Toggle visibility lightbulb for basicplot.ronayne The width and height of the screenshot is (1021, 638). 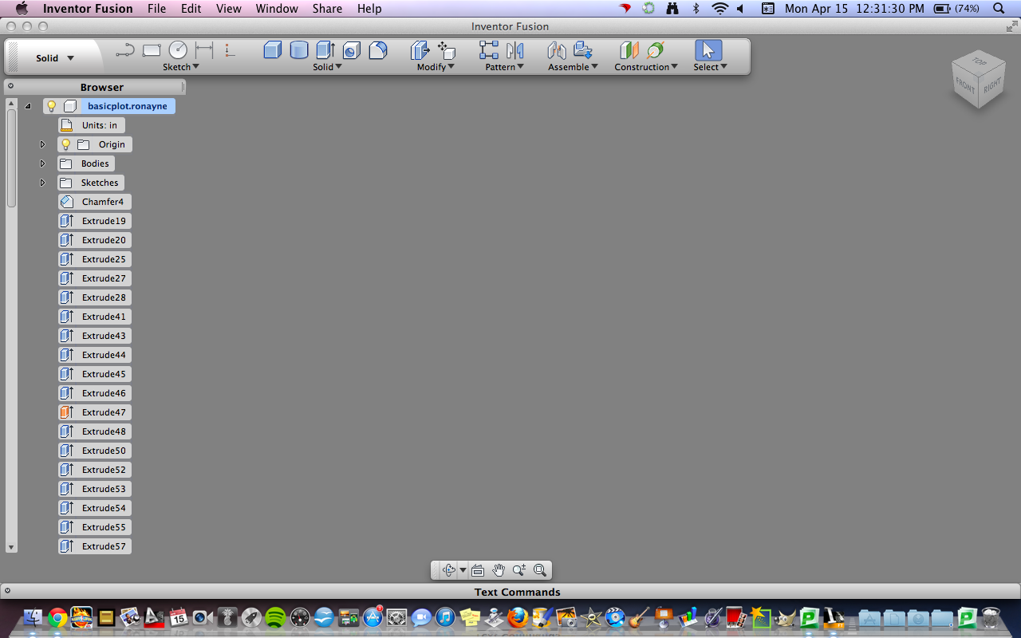click(51, 105)
